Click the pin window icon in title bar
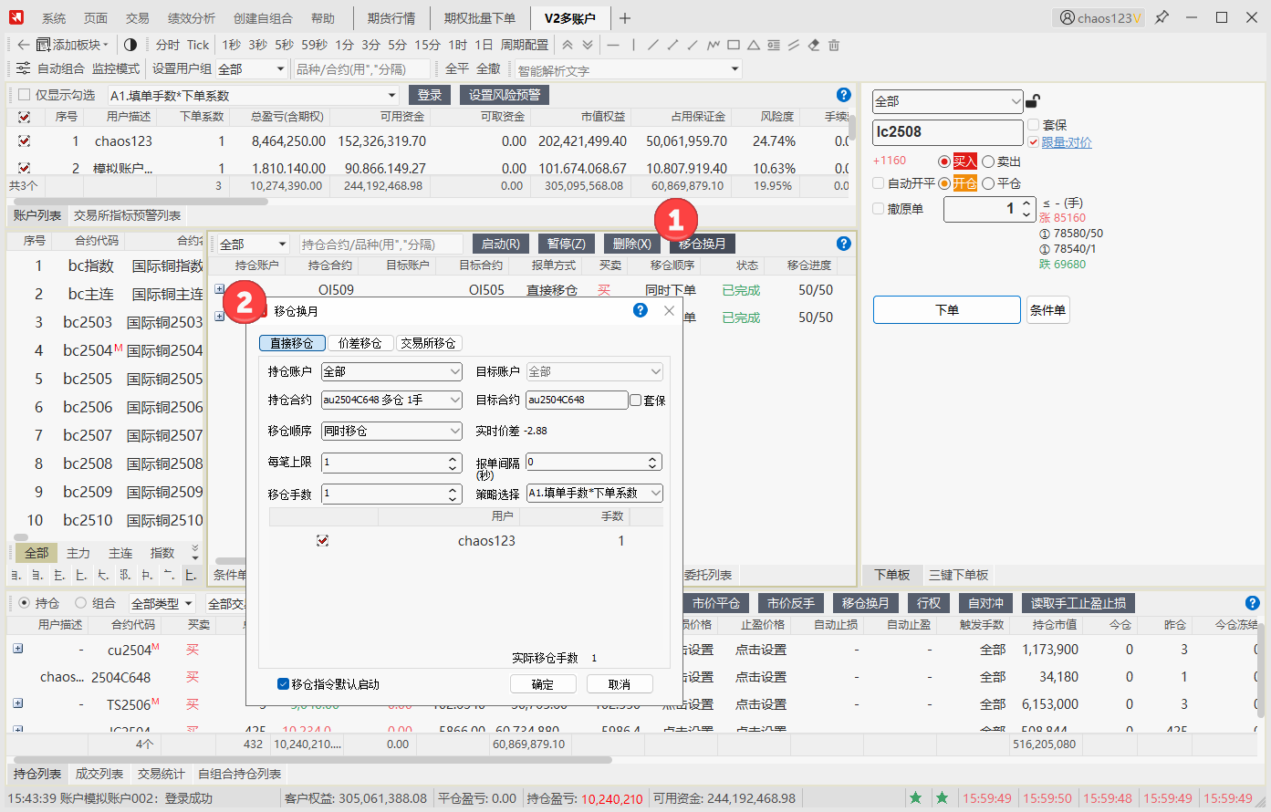Screen dimensions: 1271x812 pyautogui.click(x=1162, y=17)
